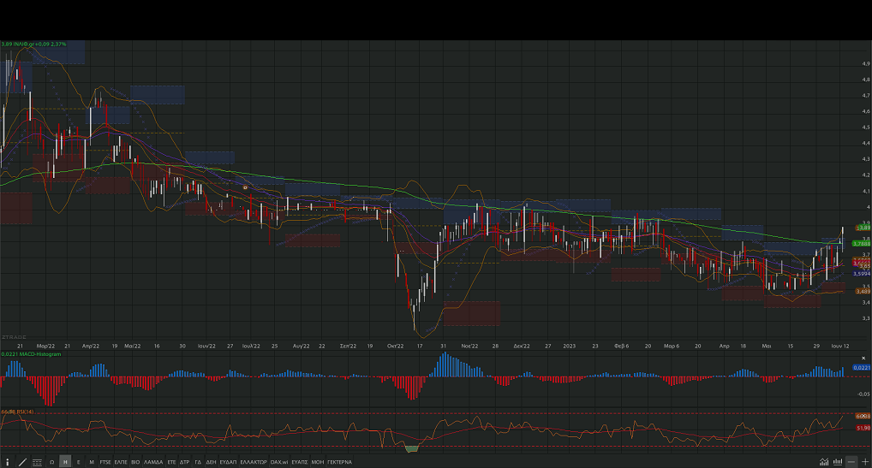The image size is (872, 468).
Task: Click the 3,89 current price tag
Action: pos(863,228)
